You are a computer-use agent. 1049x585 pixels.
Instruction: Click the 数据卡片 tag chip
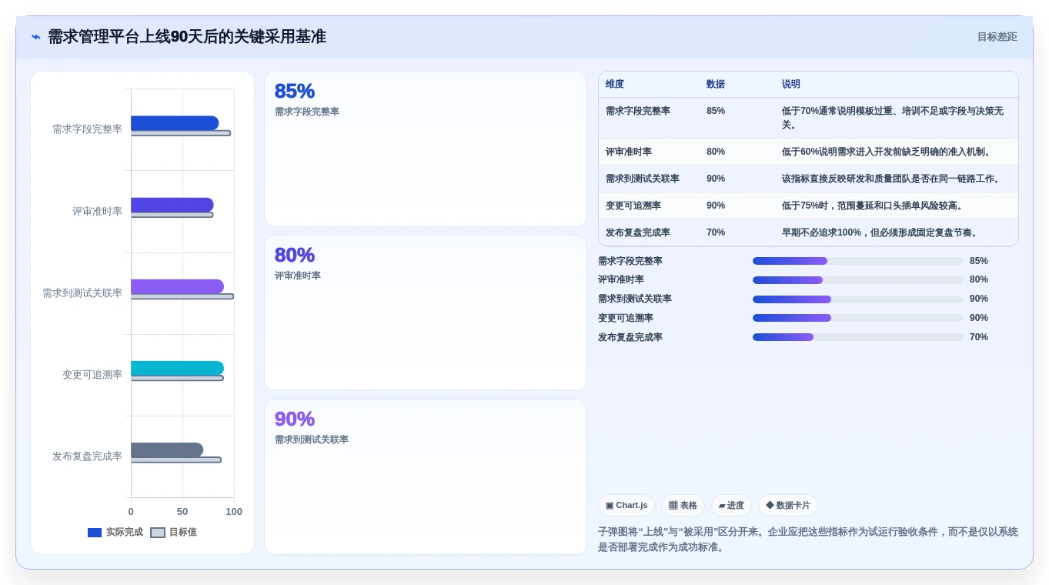pos(788,506)
